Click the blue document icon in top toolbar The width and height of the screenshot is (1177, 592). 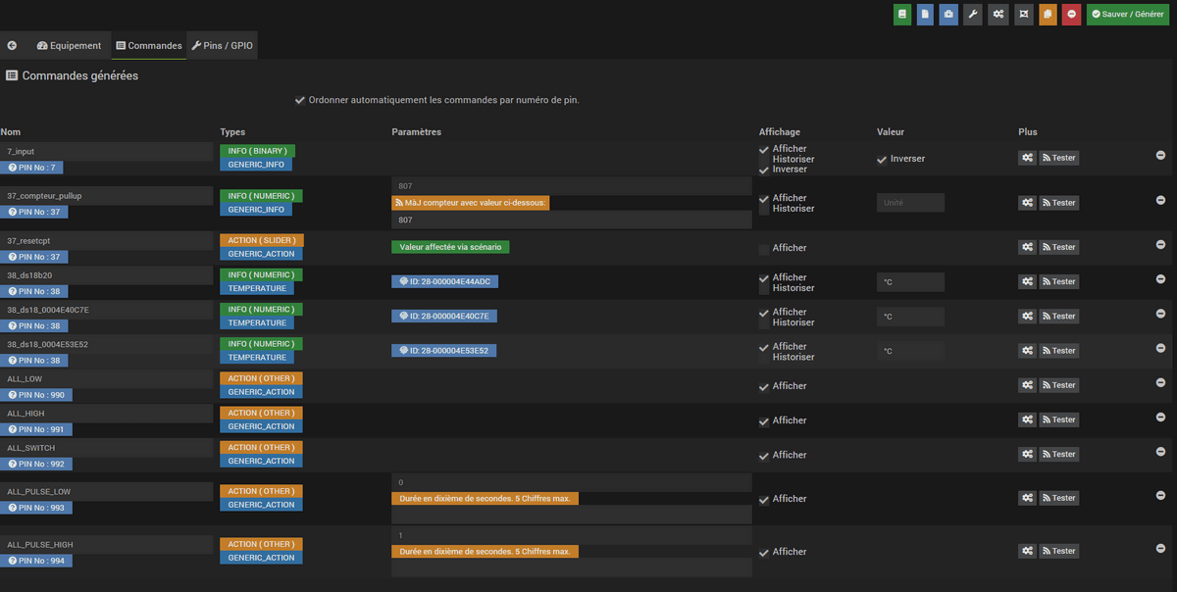point(925,15)
